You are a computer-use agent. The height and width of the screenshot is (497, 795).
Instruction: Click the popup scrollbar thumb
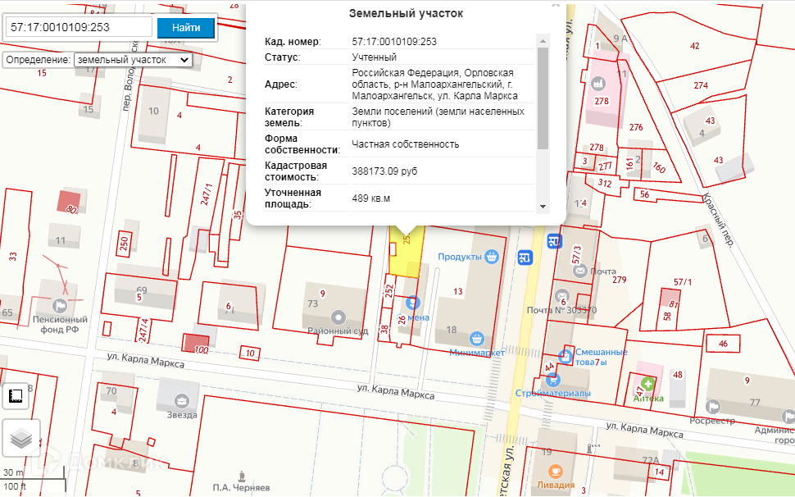click(x=543, y=98)
